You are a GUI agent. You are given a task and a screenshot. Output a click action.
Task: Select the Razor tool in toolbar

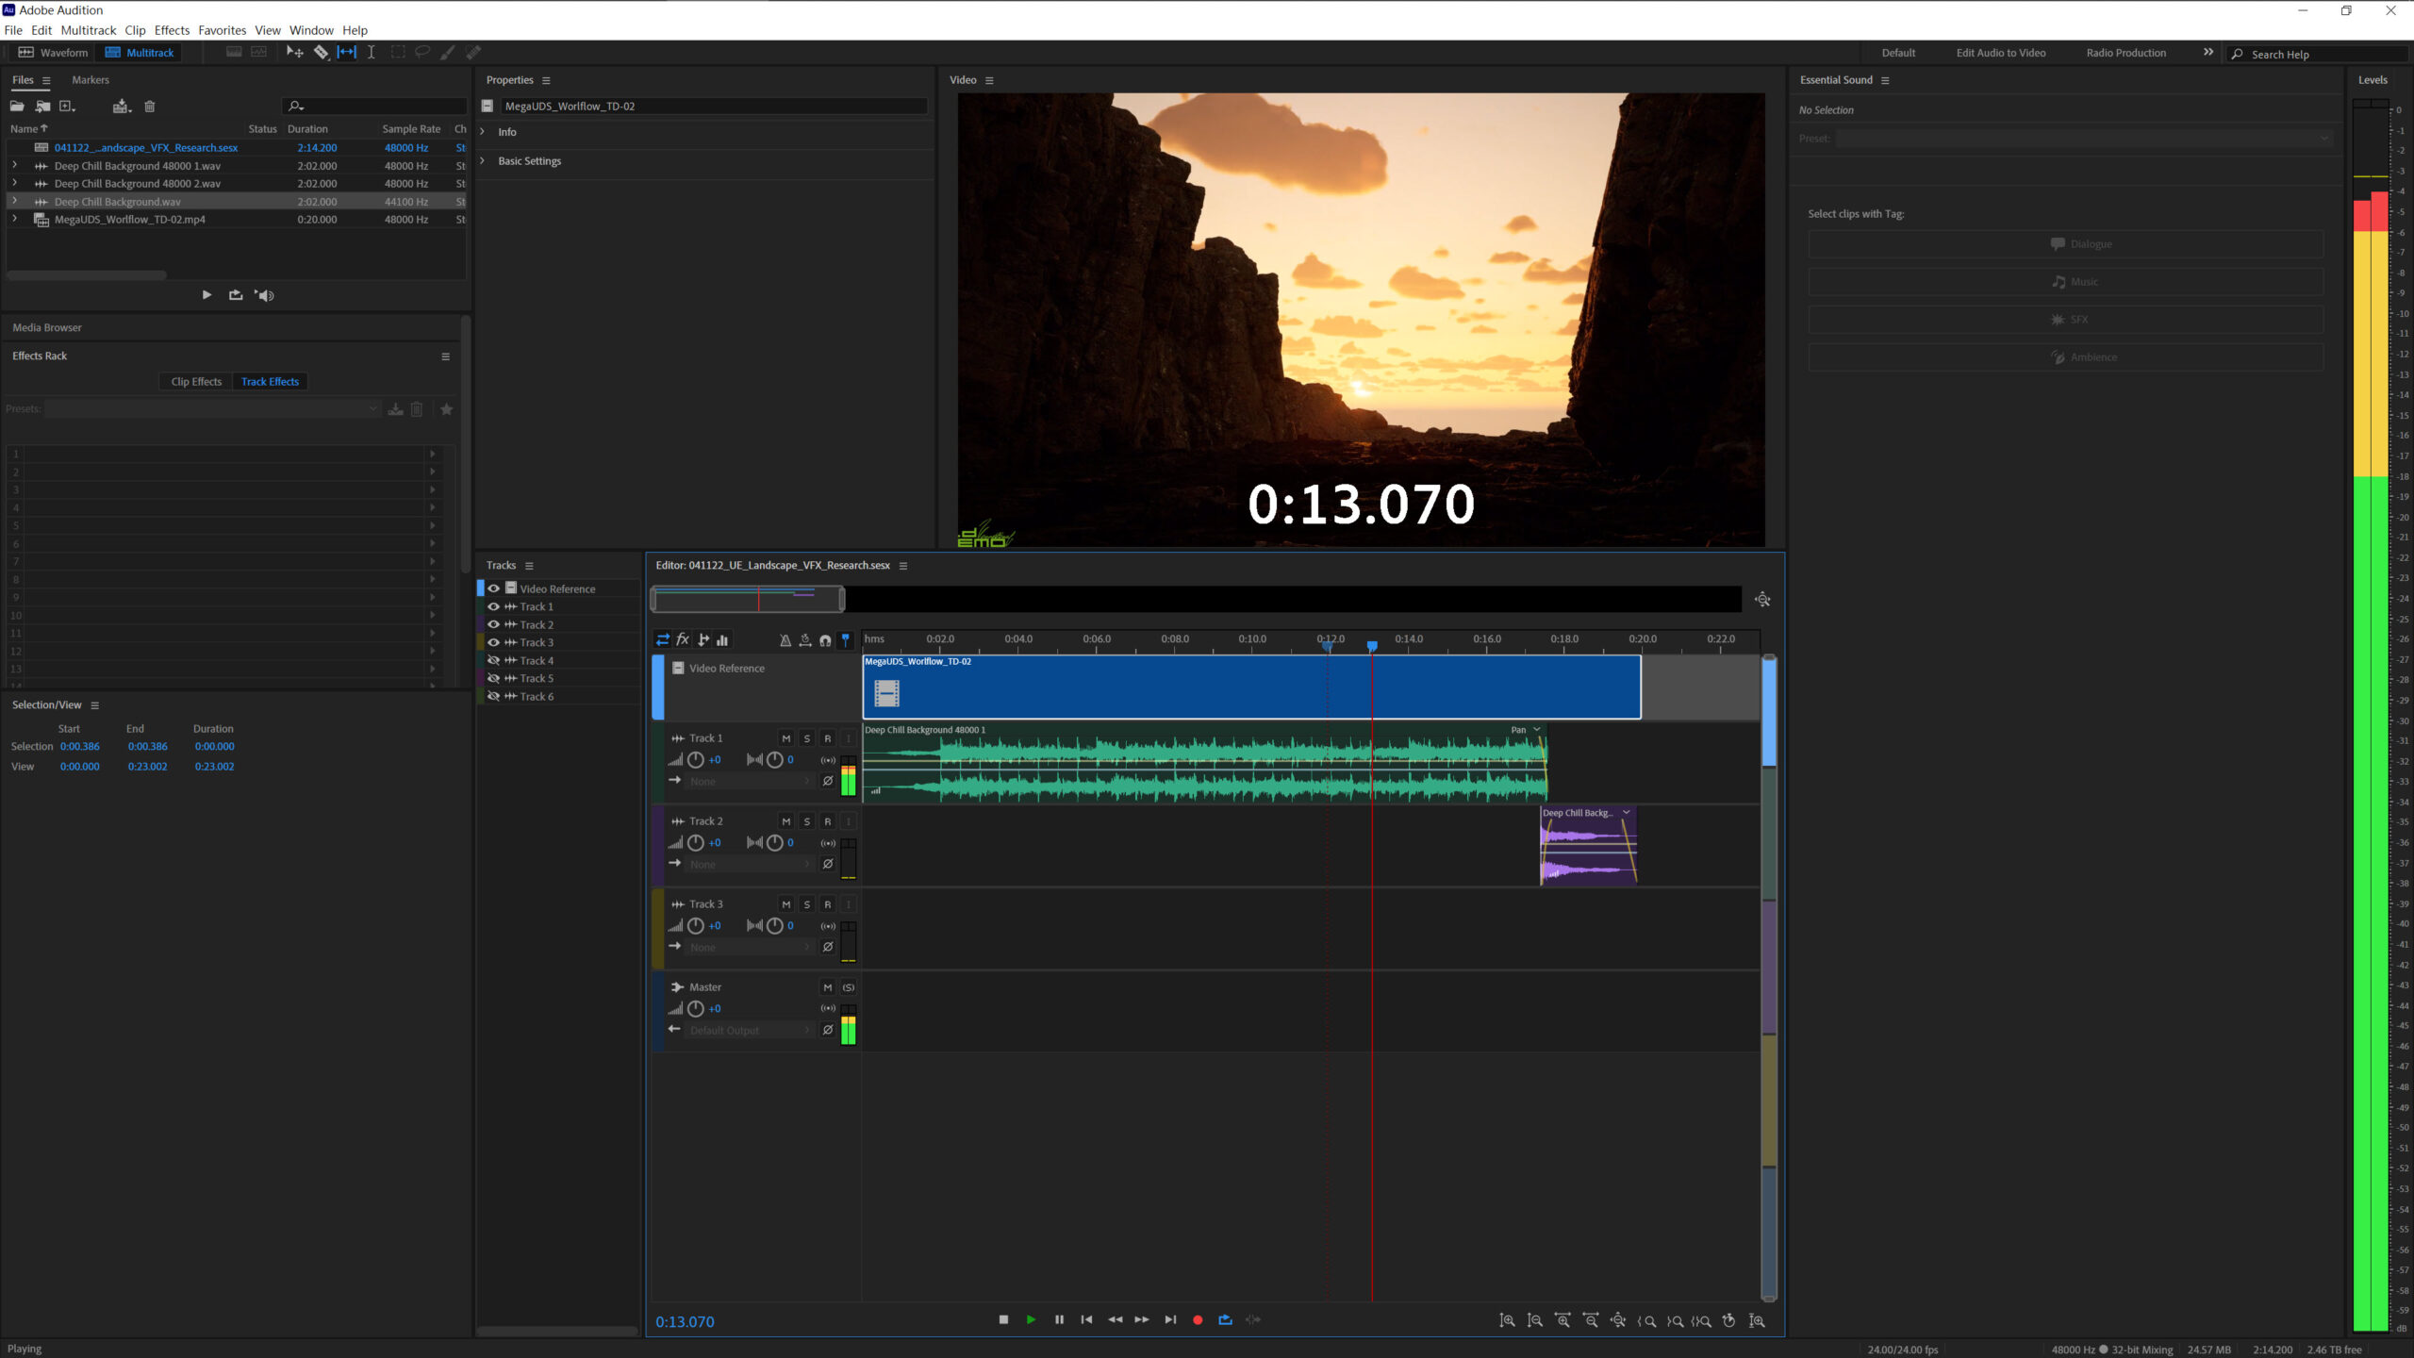(321, 53)
